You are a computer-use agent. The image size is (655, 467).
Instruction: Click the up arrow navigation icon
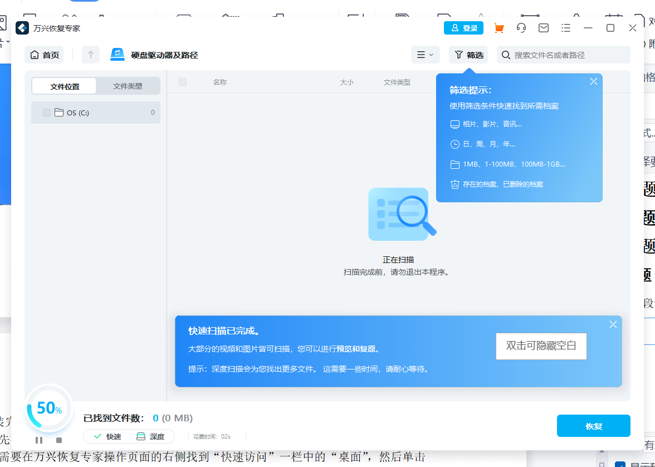(90, 55)
